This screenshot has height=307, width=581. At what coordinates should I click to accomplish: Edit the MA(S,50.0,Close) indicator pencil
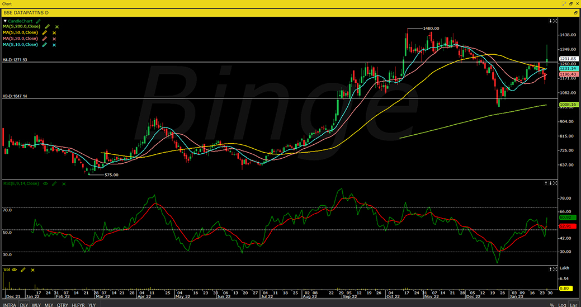coord(45,32)
